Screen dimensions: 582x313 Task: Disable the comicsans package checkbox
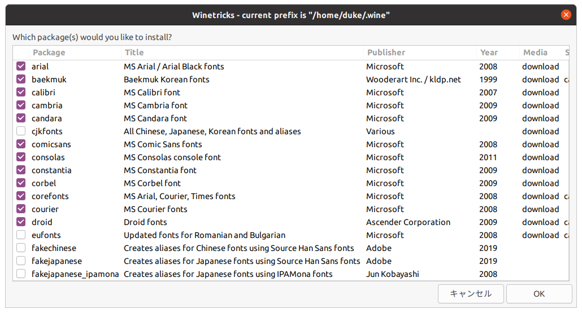tap(21, 144)
